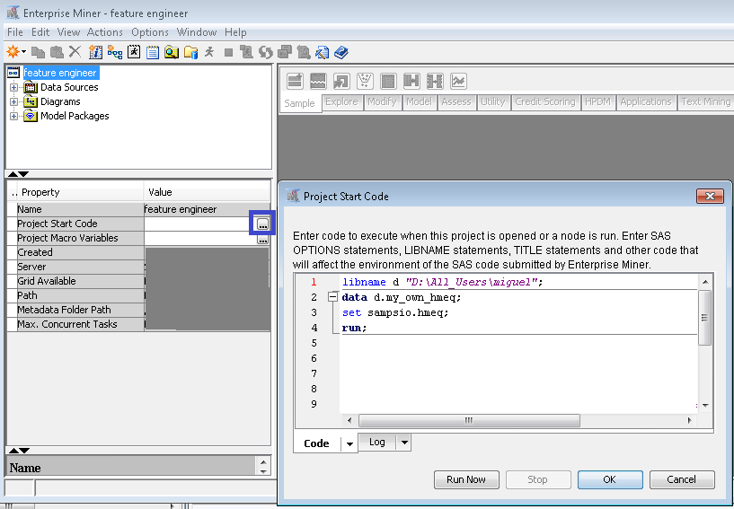Image resolution: width=734 pixels, height=509 pixels.
Task: Open Project Macro Variables ellipsis button
Action: tap(262, 240)
